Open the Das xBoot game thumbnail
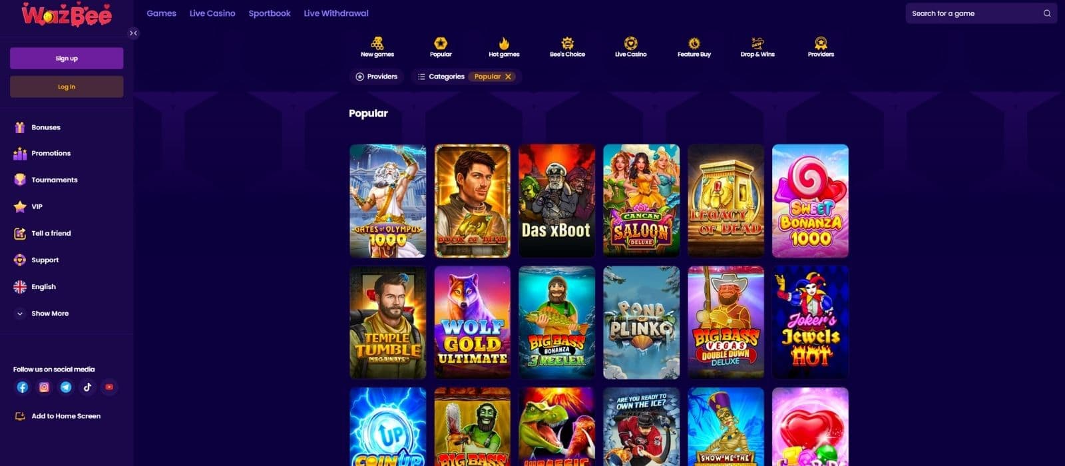Screen dimensions: 1065x466 pyautogui.click(x=556, y=201)
